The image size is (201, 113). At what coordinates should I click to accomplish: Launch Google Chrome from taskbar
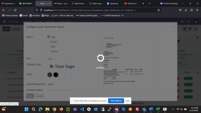(54, 109)
